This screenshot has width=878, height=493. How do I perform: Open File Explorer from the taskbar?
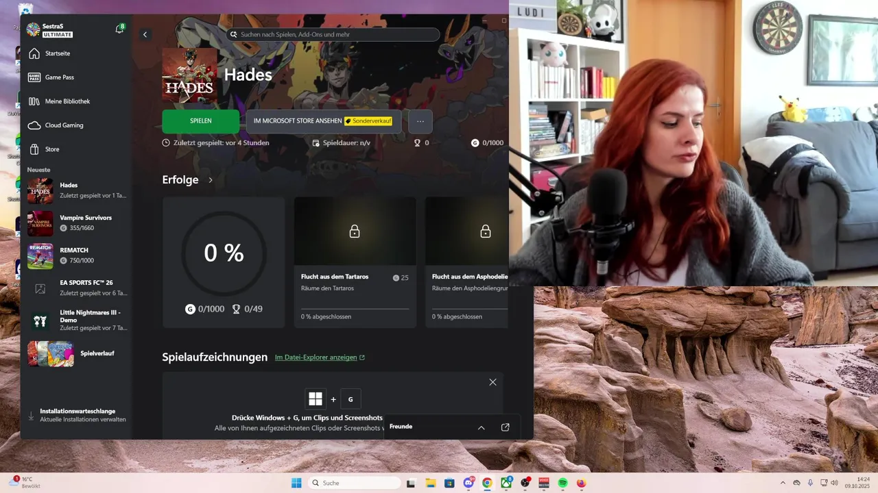point(431,483)
